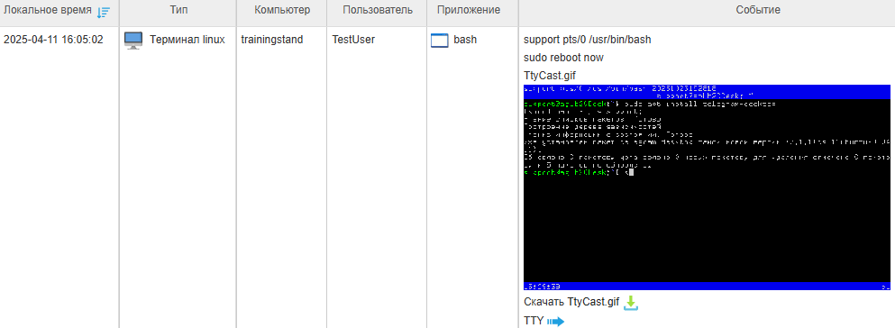Click the TTY link label
Viewport: 895px width, 328px height.
coord(534,321)
